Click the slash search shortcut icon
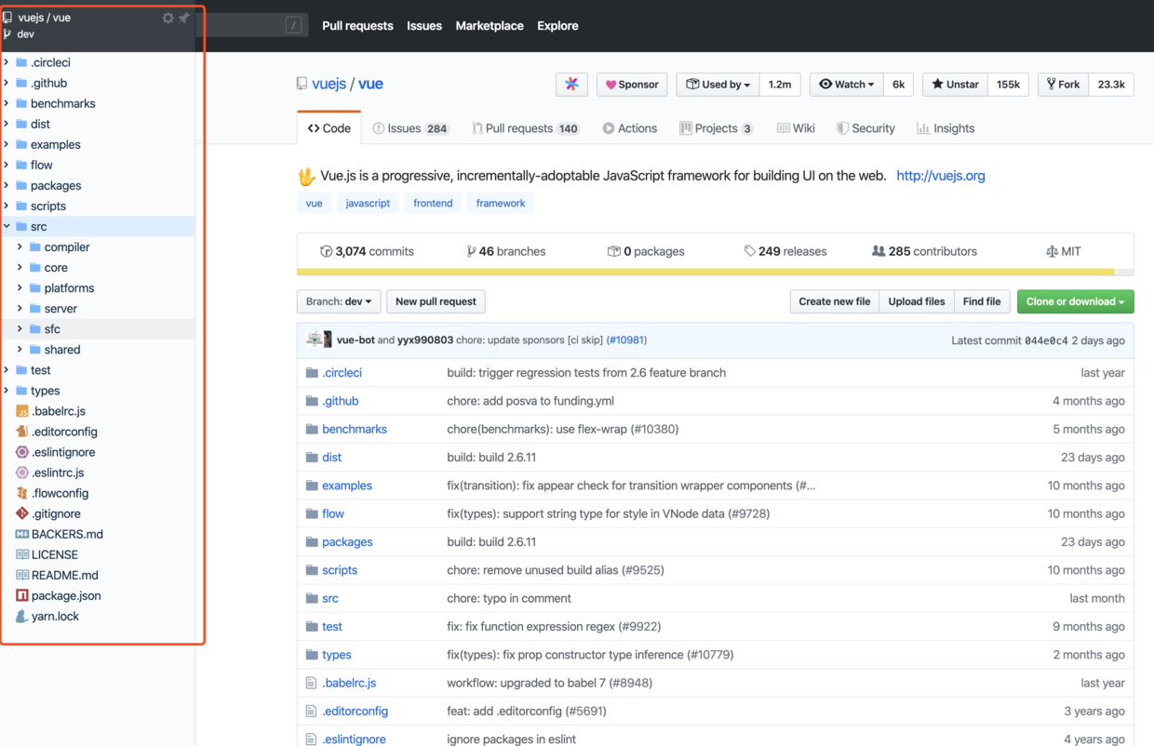Image resolution: width=1154 pixels, height=746 pixels. [x=293, y=25]
